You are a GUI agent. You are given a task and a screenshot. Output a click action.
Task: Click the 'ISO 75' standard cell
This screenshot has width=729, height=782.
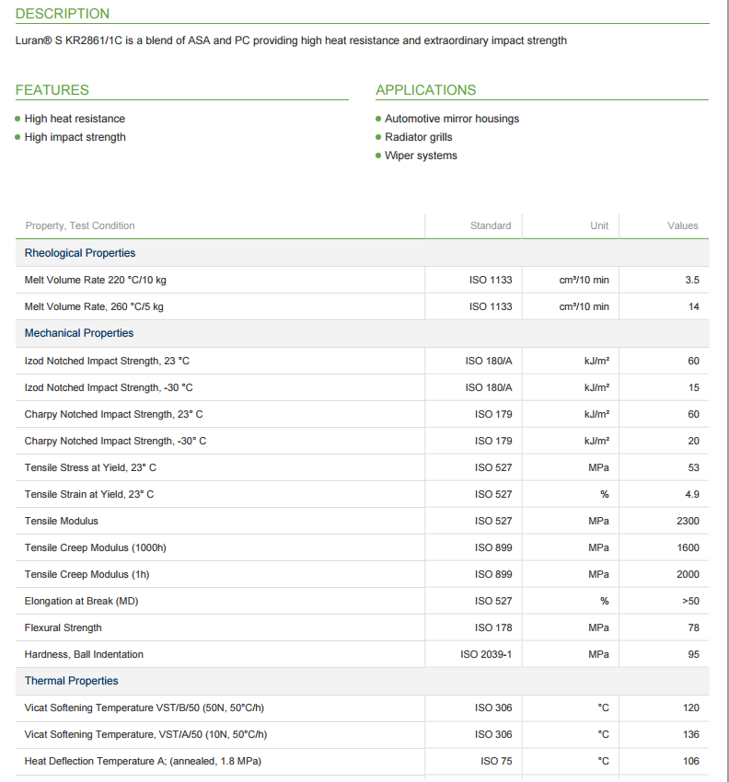(x=496, y=761)
